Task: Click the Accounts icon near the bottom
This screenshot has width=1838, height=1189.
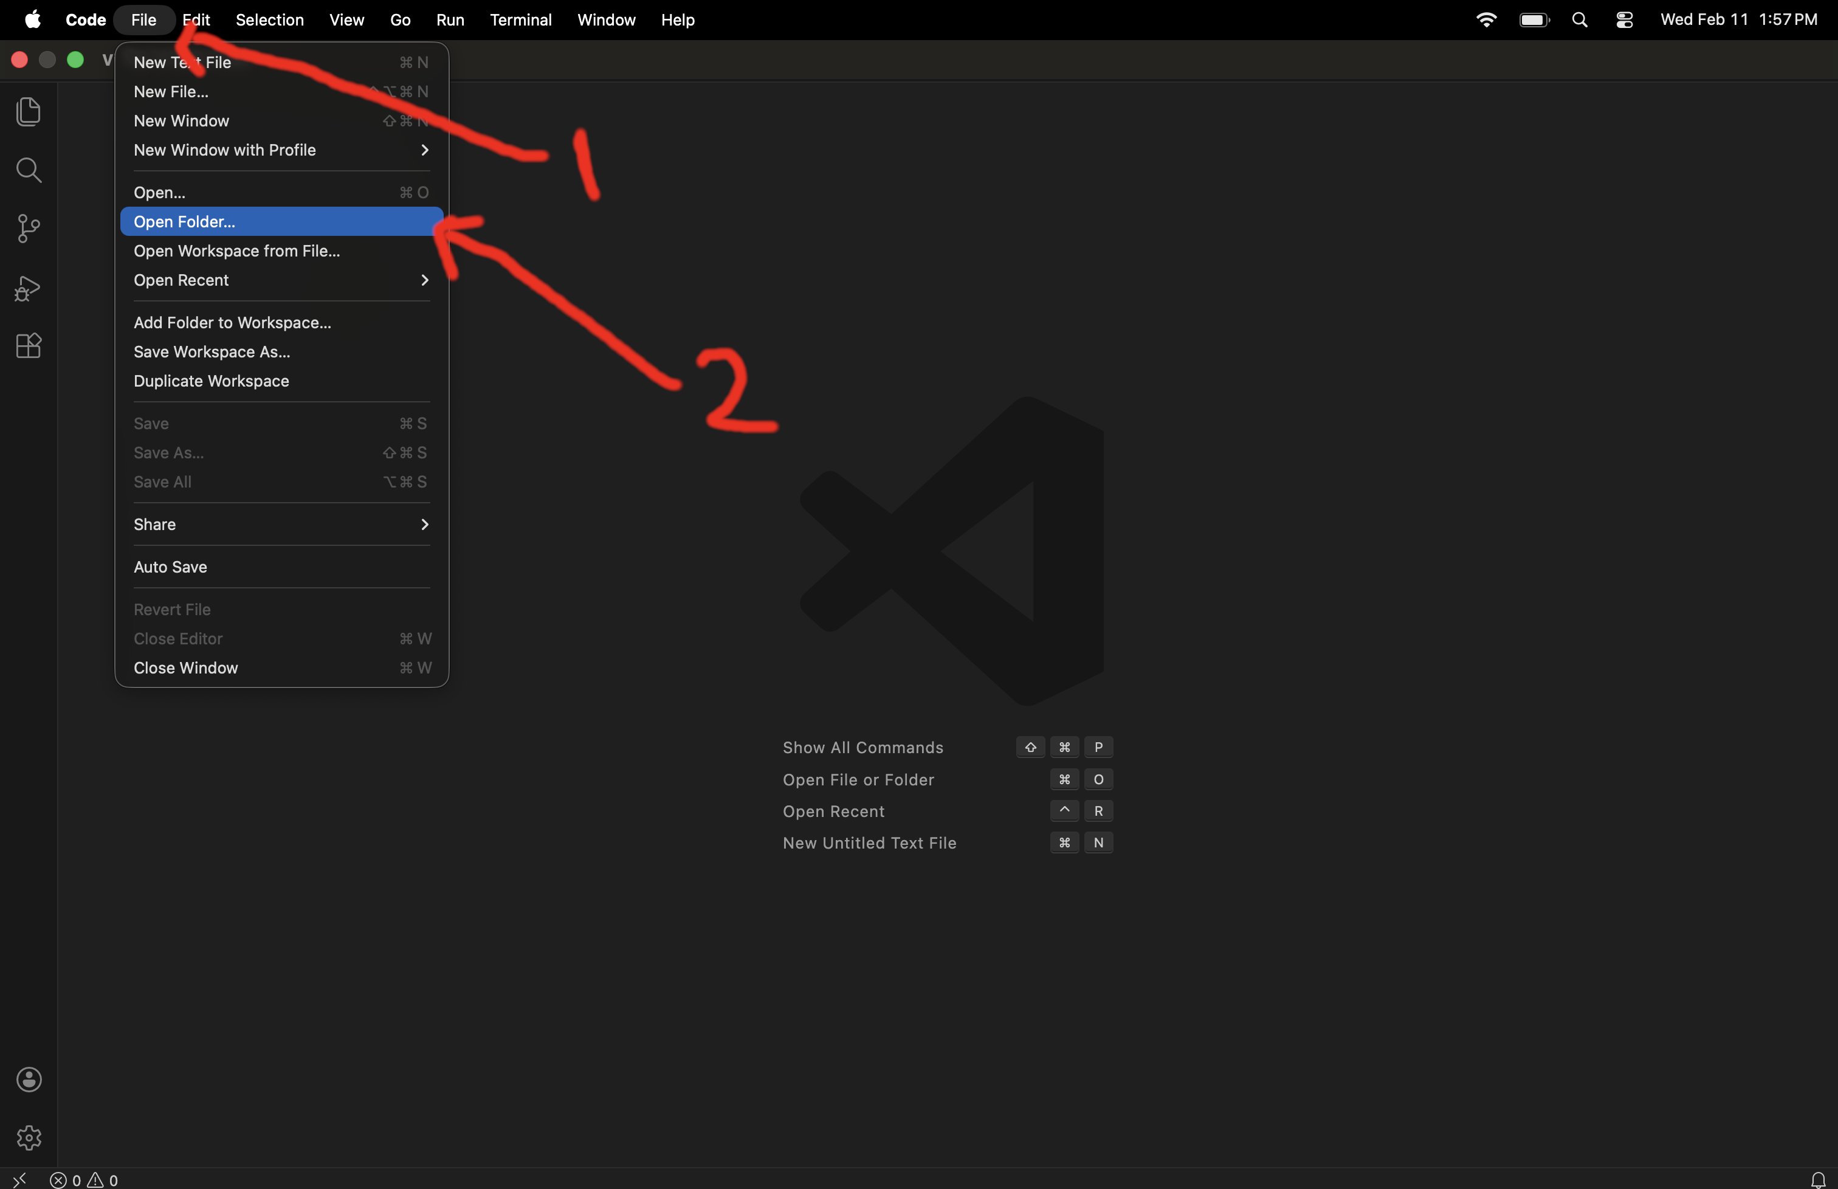Action: tap(29, 1080)
